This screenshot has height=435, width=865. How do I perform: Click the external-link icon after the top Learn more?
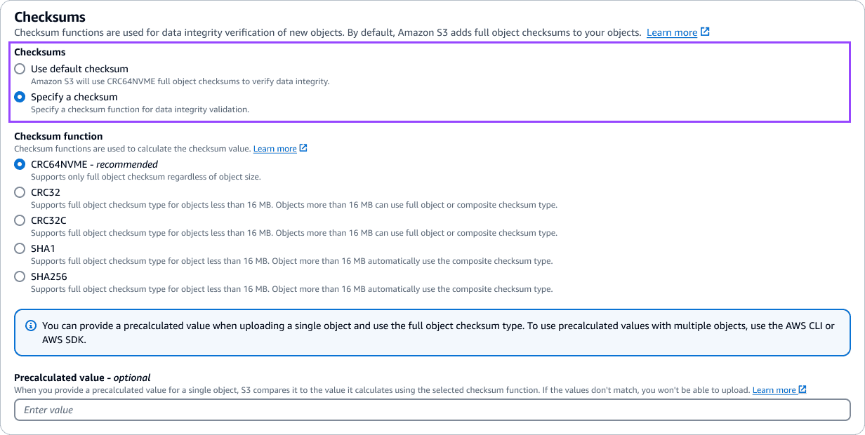705,32
